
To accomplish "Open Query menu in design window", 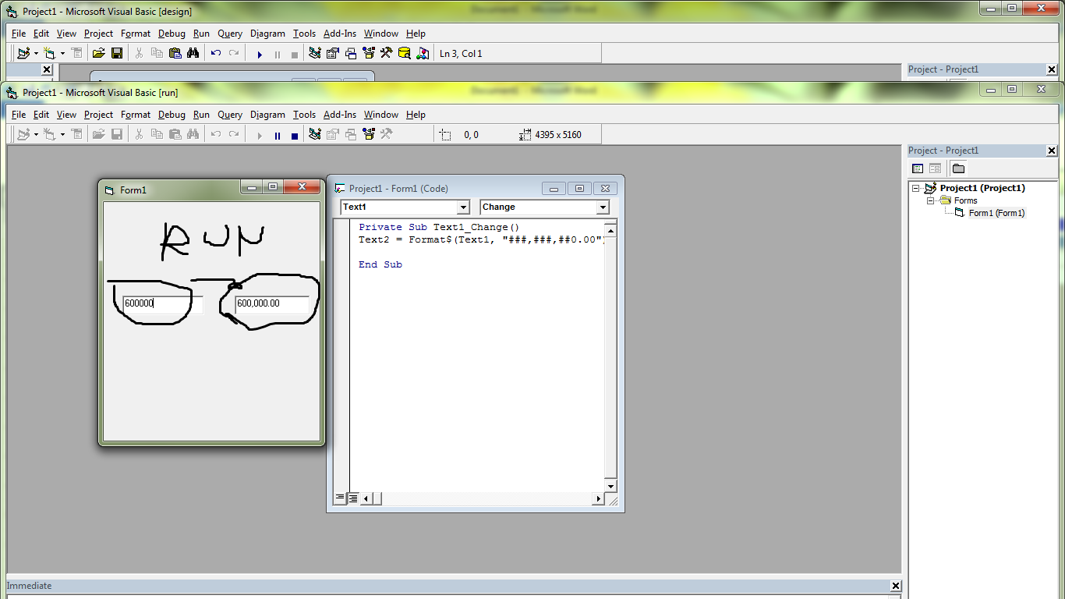I will [230, 34].
